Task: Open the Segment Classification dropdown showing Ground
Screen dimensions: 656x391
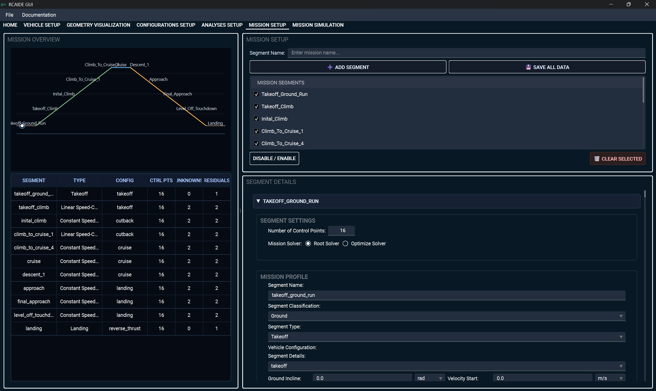Action: [x=447, y=316]
